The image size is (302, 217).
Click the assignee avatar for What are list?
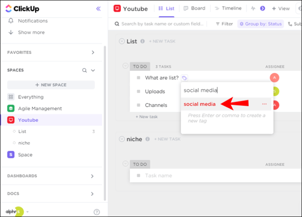pyautogui.click(x=274, y=78)
